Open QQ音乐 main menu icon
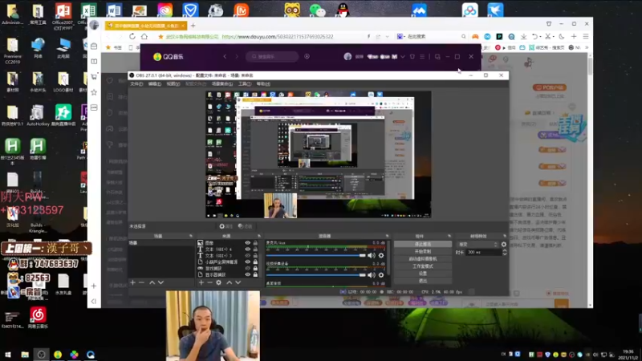Viewport: 642px width, 361px height. [x=422, y=56]
